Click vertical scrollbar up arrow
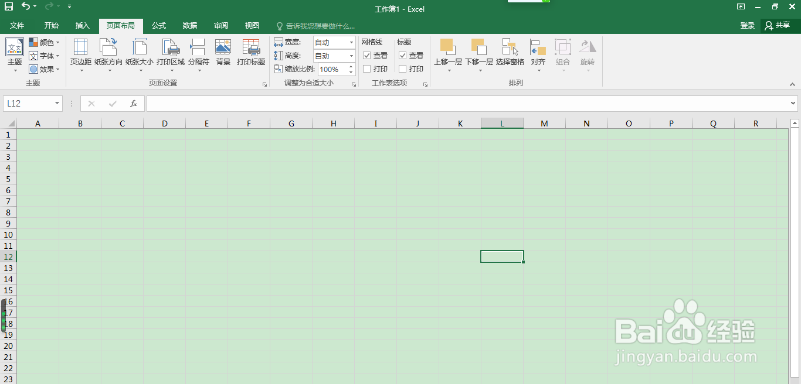This screenshot has width=801, height=384. coord(795,124)
